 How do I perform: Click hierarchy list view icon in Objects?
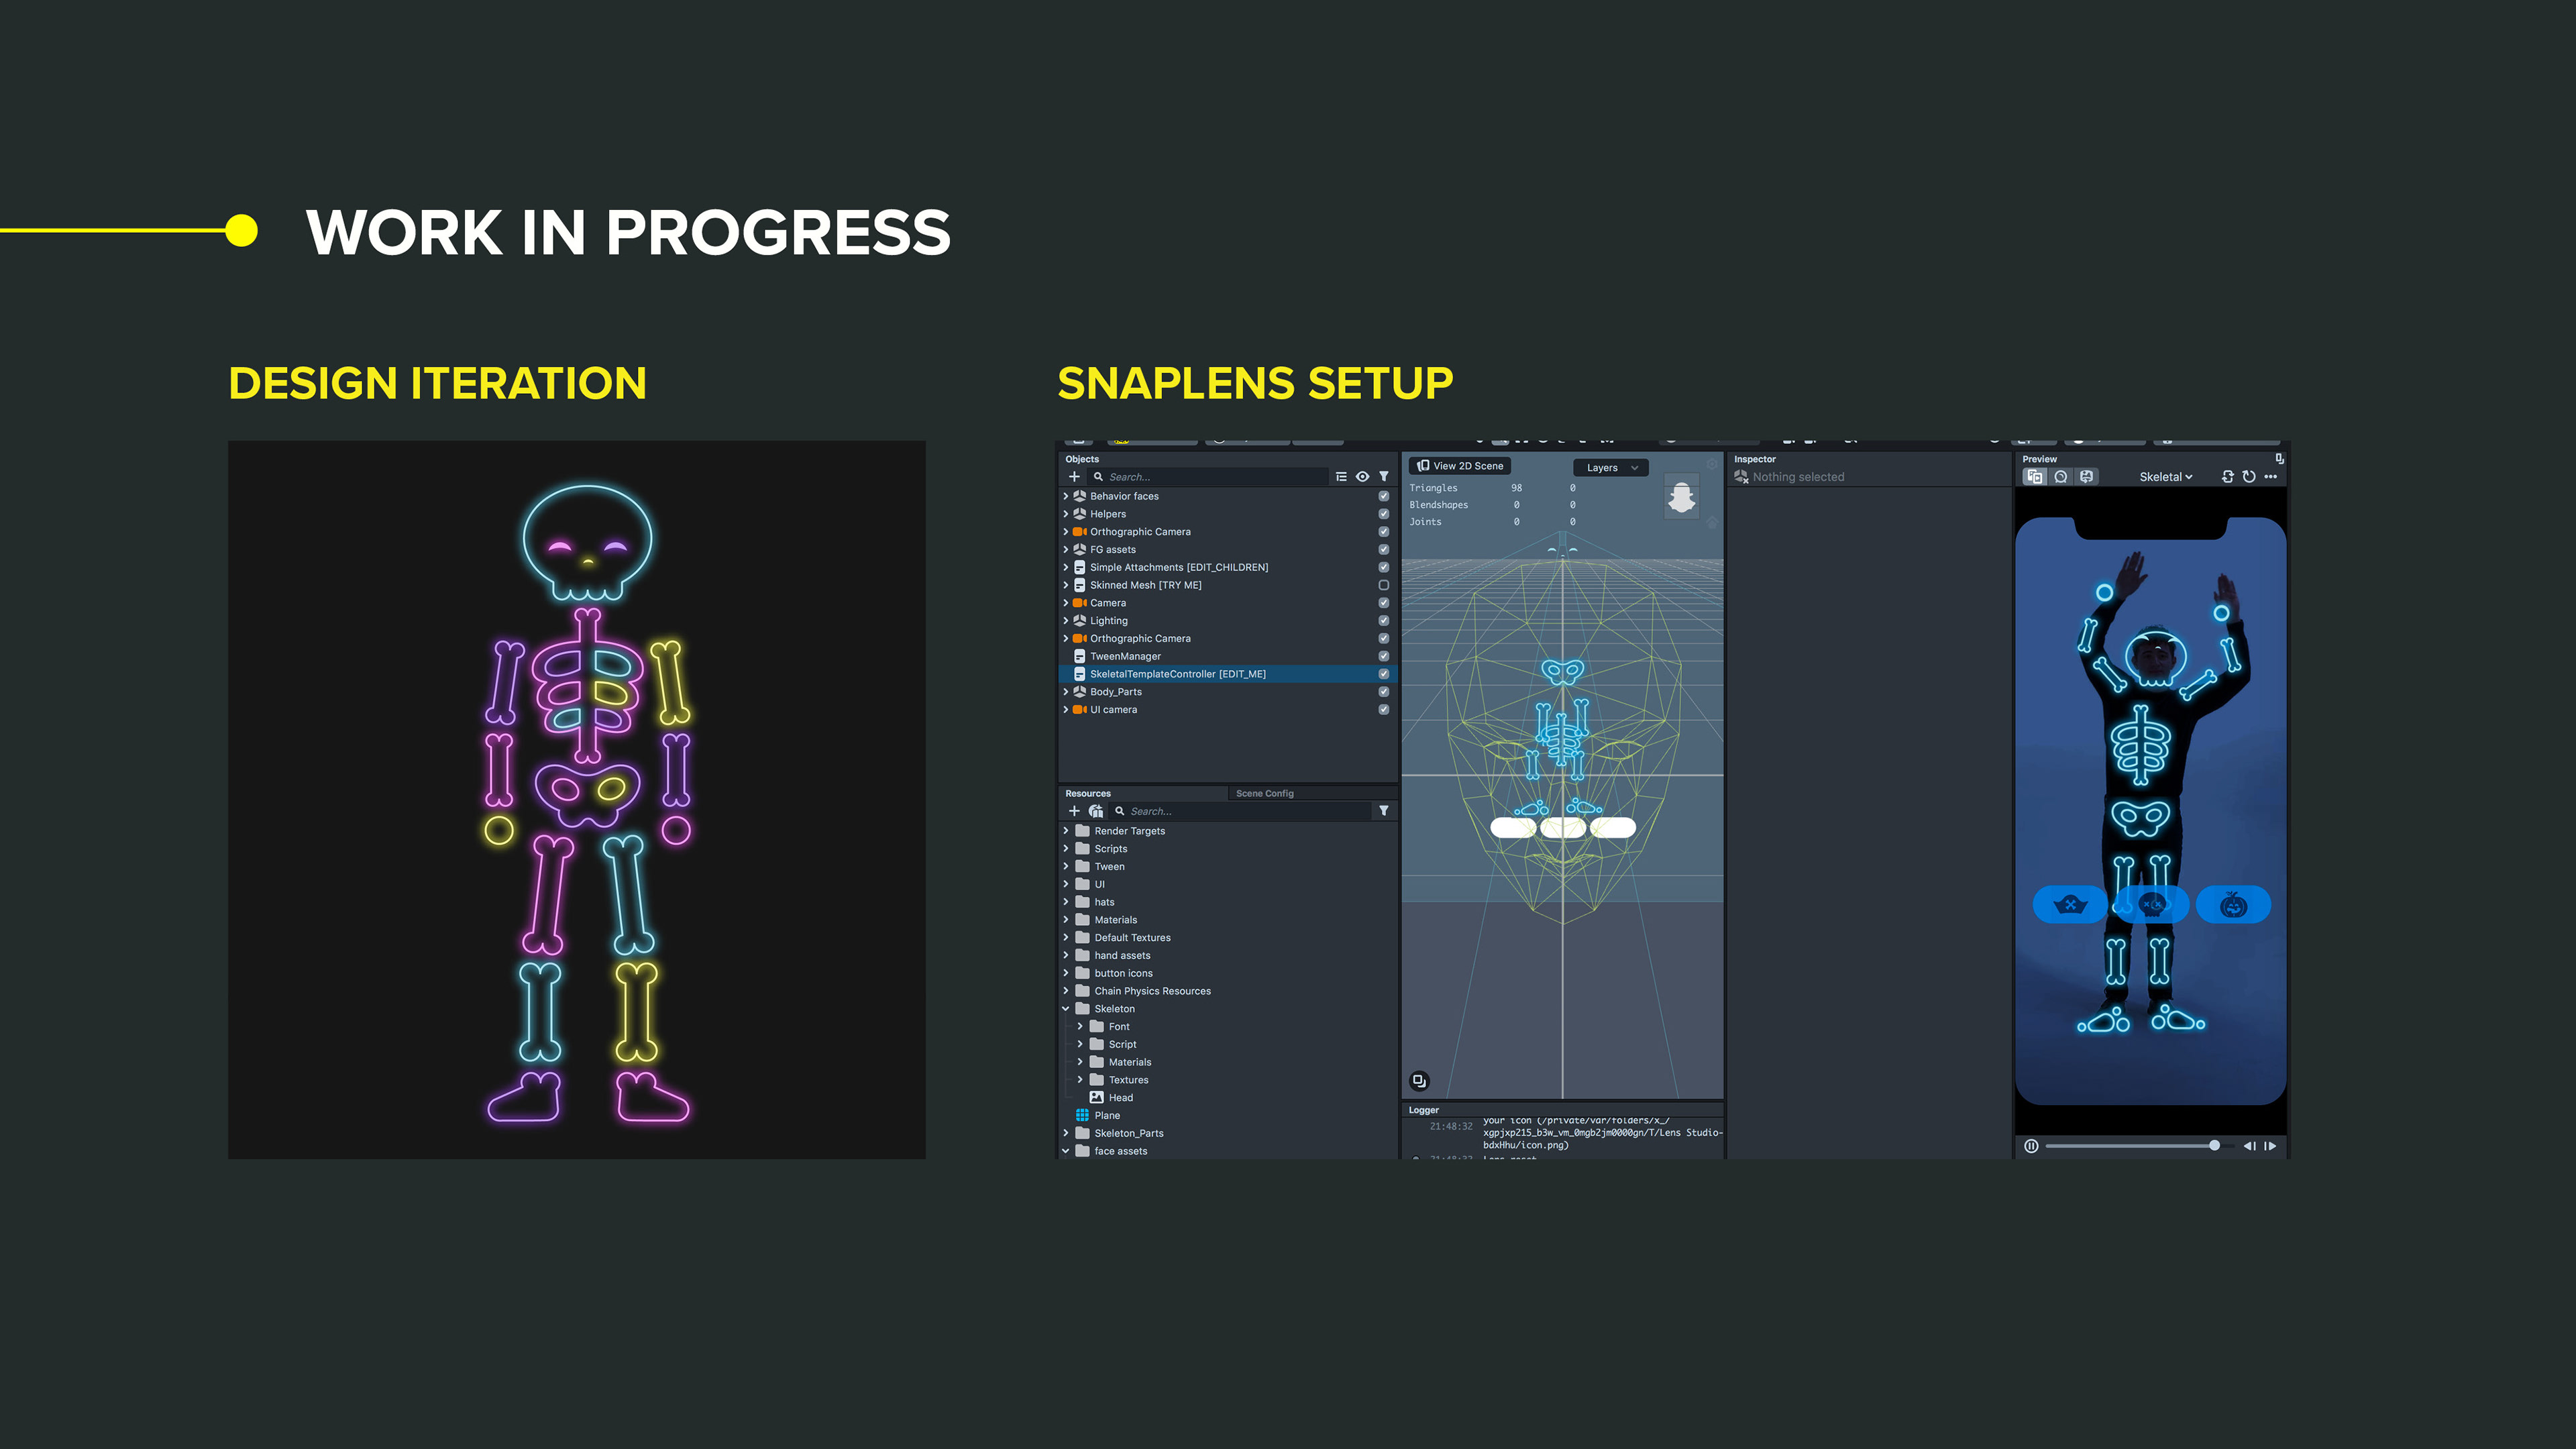coord(1341,477)
